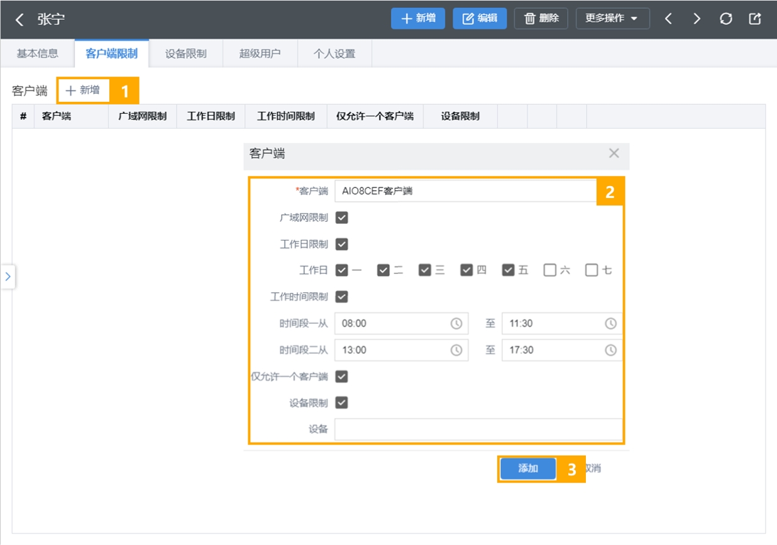Open time picker clock for 11:30

coord(610,323)
